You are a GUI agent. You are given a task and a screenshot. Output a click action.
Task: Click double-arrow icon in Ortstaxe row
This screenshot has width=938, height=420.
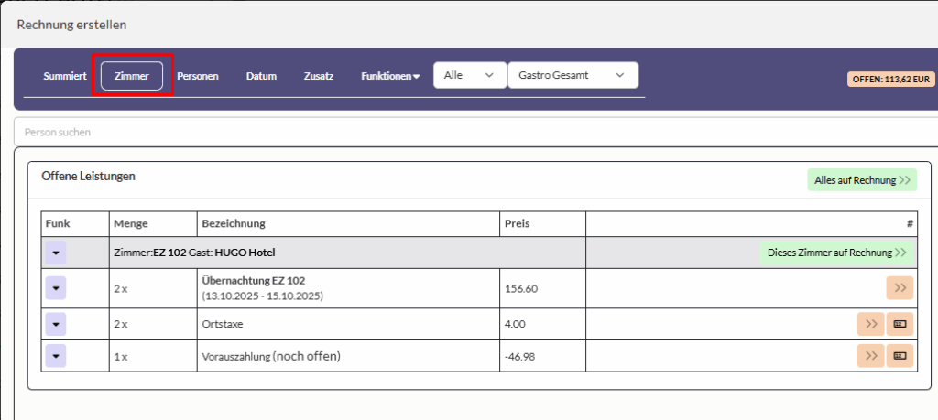coord(870,324)
